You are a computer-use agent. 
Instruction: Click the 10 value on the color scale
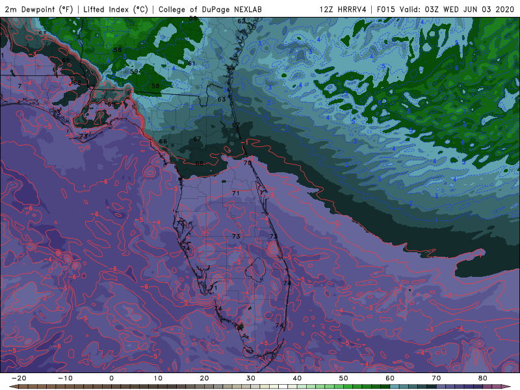158,378
